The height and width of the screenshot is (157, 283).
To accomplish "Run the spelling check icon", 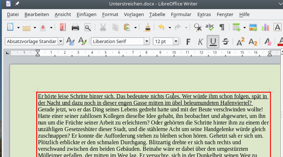I will tap(210, 27).
